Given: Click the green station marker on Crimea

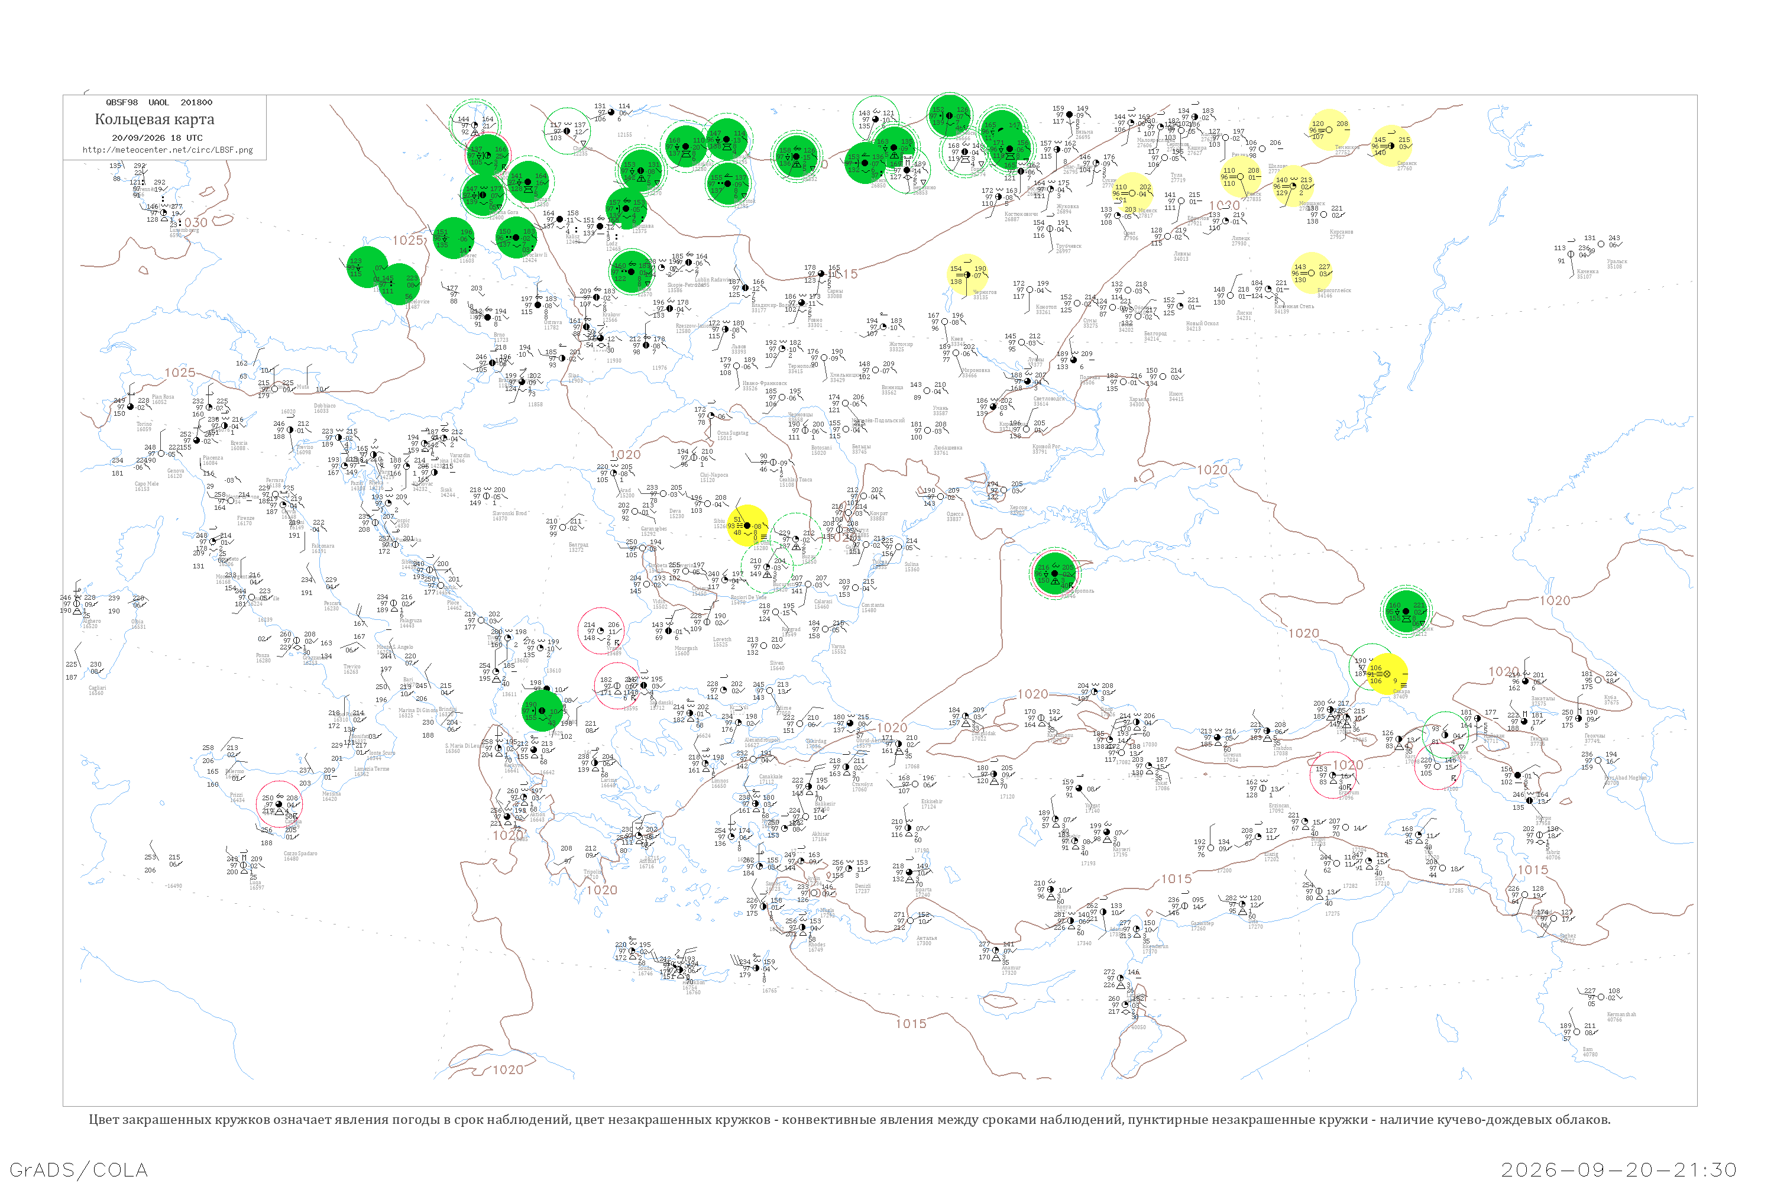Looking at the screenshot, I should (x=1054, y=573).
